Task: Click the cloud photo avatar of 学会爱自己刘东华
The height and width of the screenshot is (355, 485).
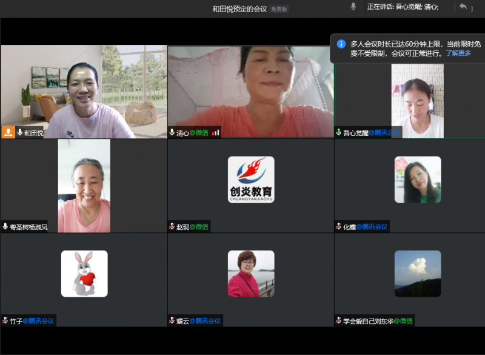Action: (x=418, y=274)
